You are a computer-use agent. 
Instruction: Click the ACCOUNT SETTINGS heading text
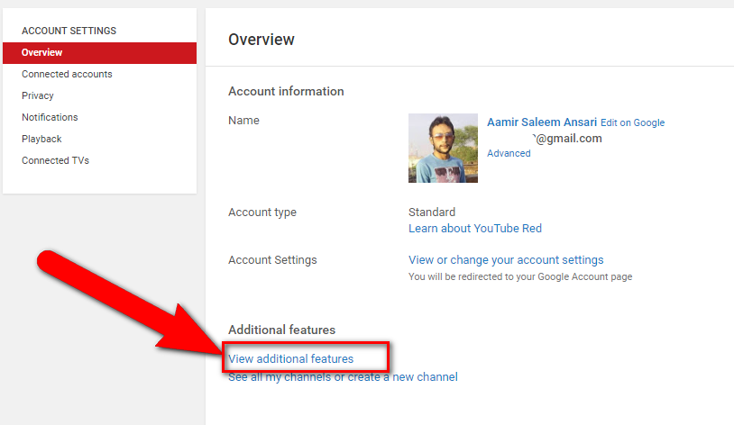pyautogui.click(x=69, y=31)
